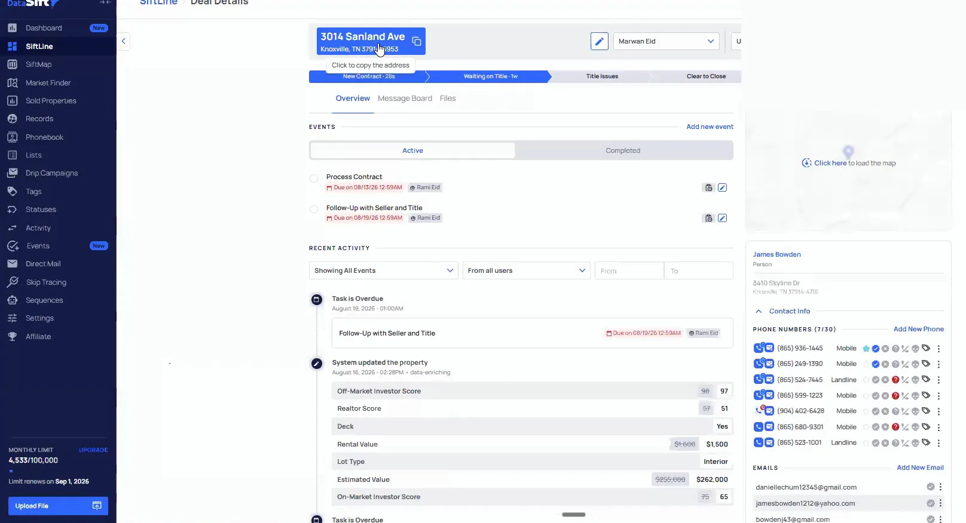Toggle the verified check for daniellechum12345@gmail.com

pos(930,487)
